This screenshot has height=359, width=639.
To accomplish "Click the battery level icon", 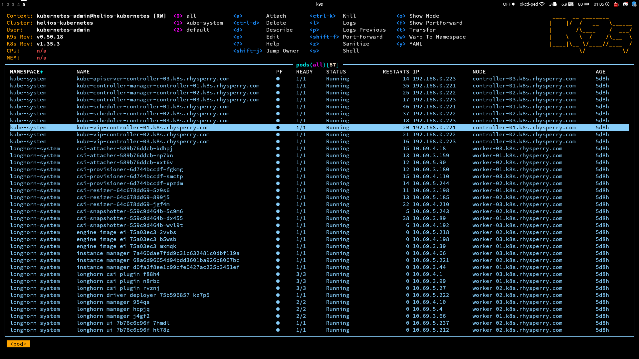I will 586,4.
